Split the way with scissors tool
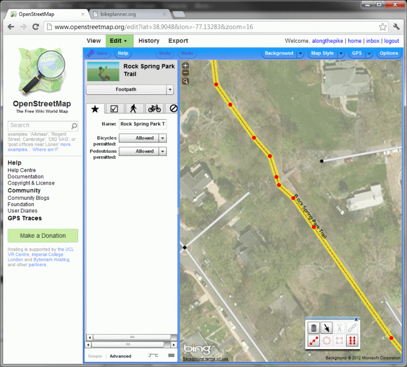 click(x=339, y=328)
